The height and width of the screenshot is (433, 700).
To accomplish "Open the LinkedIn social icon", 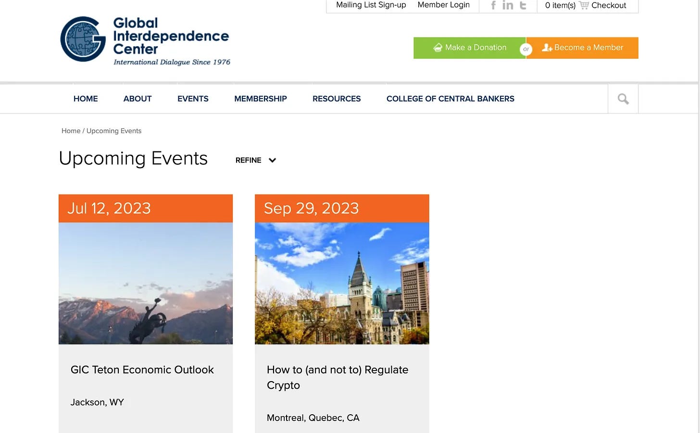I will click(508, 5).
